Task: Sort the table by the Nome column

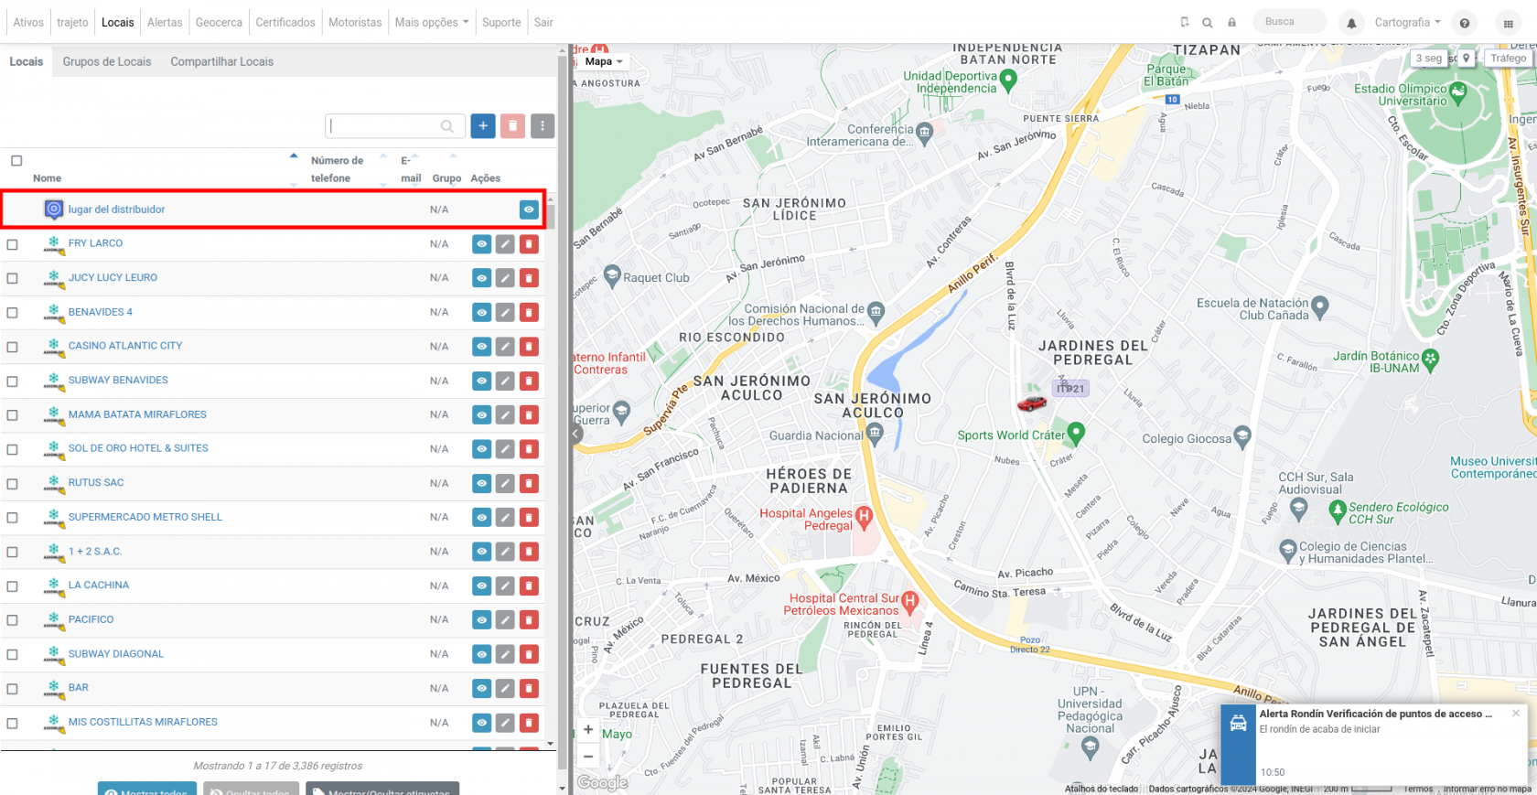Action: click(x=47, y=178)
